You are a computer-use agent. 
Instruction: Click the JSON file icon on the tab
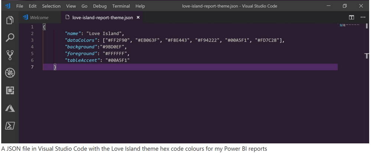[x=68, y=17]
